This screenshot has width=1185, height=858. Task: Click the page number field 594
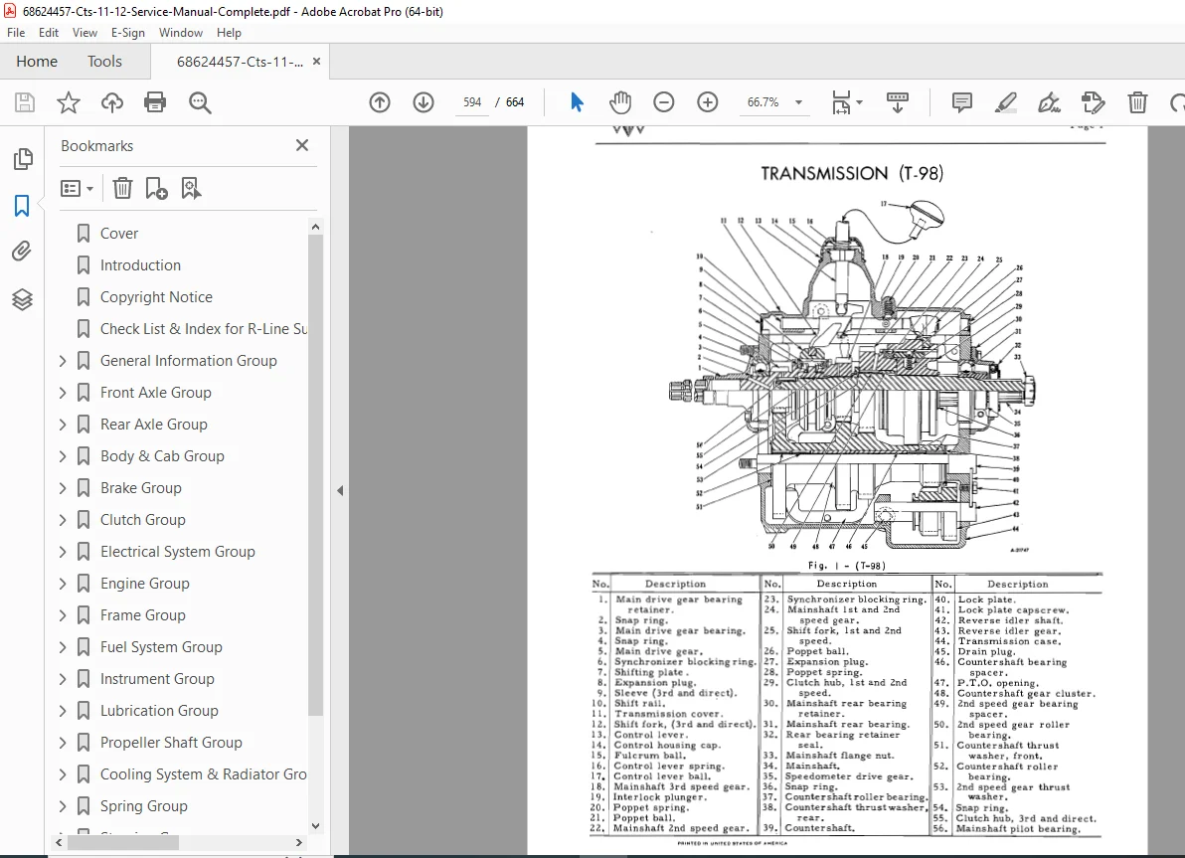[x=472, y=102]
